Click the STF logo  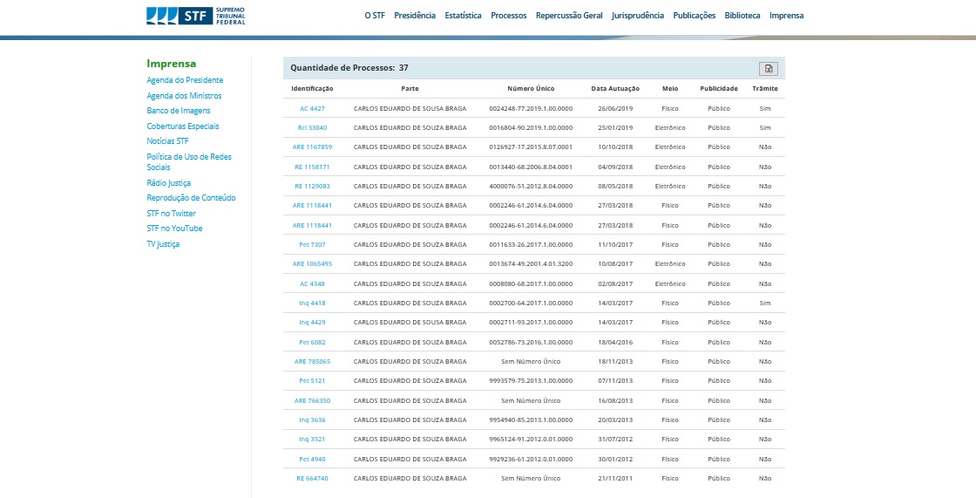coord(196,16)
